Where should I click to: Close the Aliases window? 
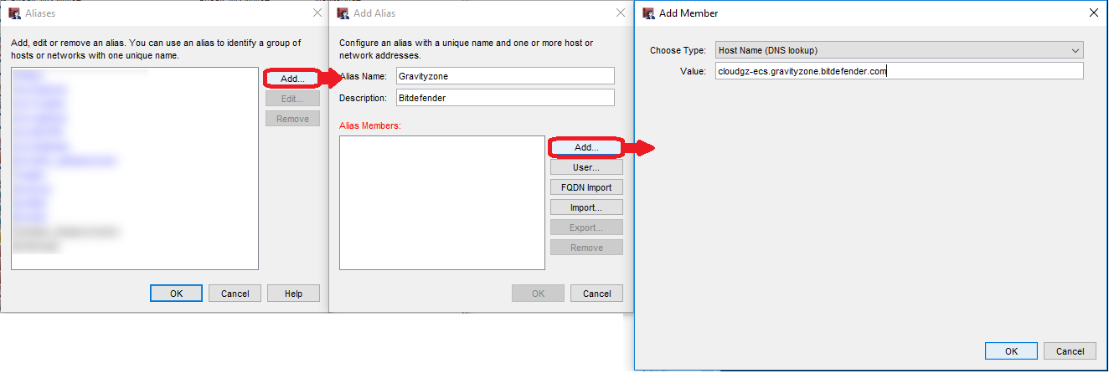click(x=317, y=13)
